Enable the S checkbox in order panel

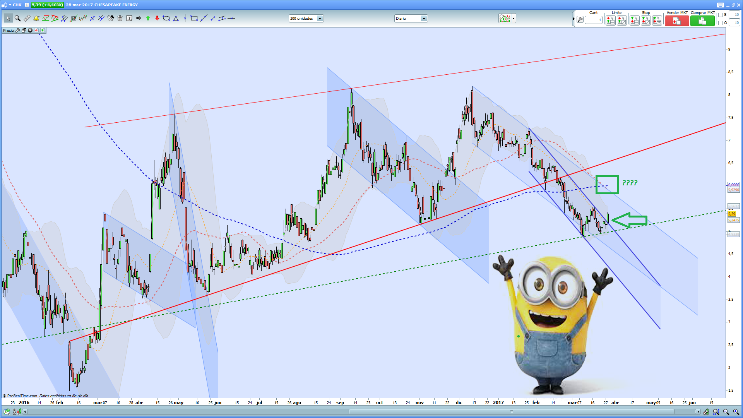[x=720, y=15]
